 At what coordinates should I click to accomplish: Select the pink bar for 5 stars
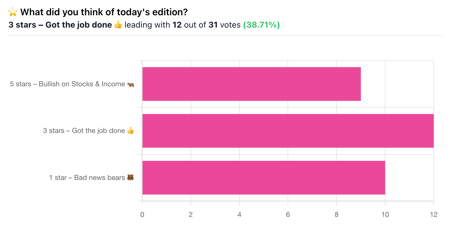[x=251, y=84]
